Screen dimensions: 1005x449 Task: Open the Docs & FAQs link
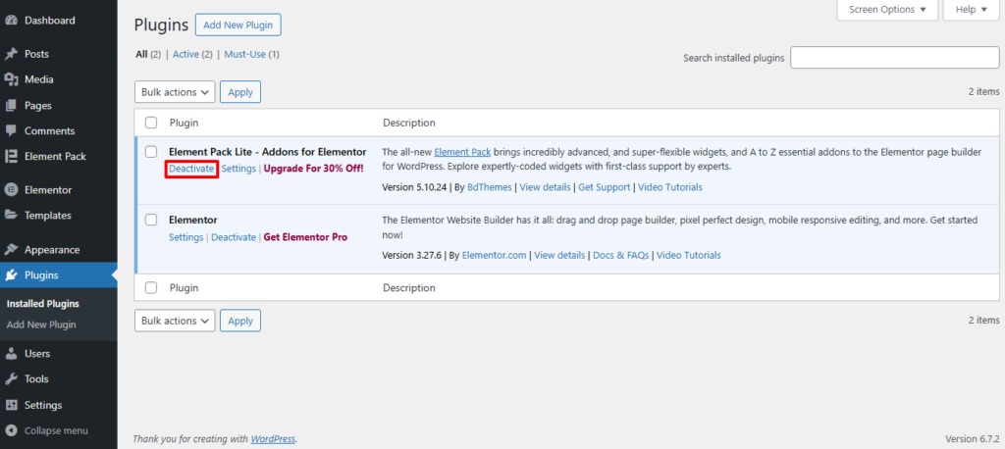point(621,255)
